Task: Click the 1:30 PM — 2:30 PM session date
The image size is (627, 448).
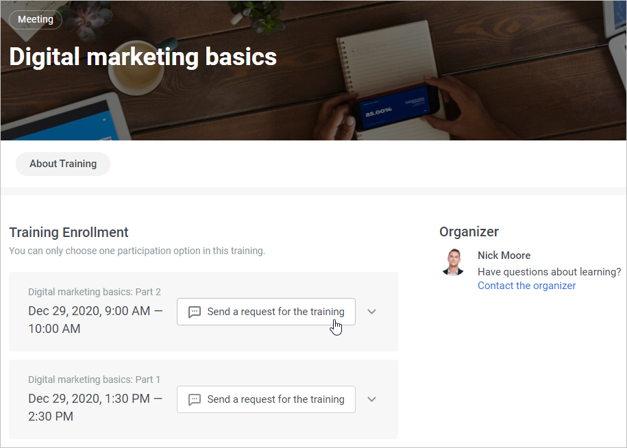Action: [95, 408]
